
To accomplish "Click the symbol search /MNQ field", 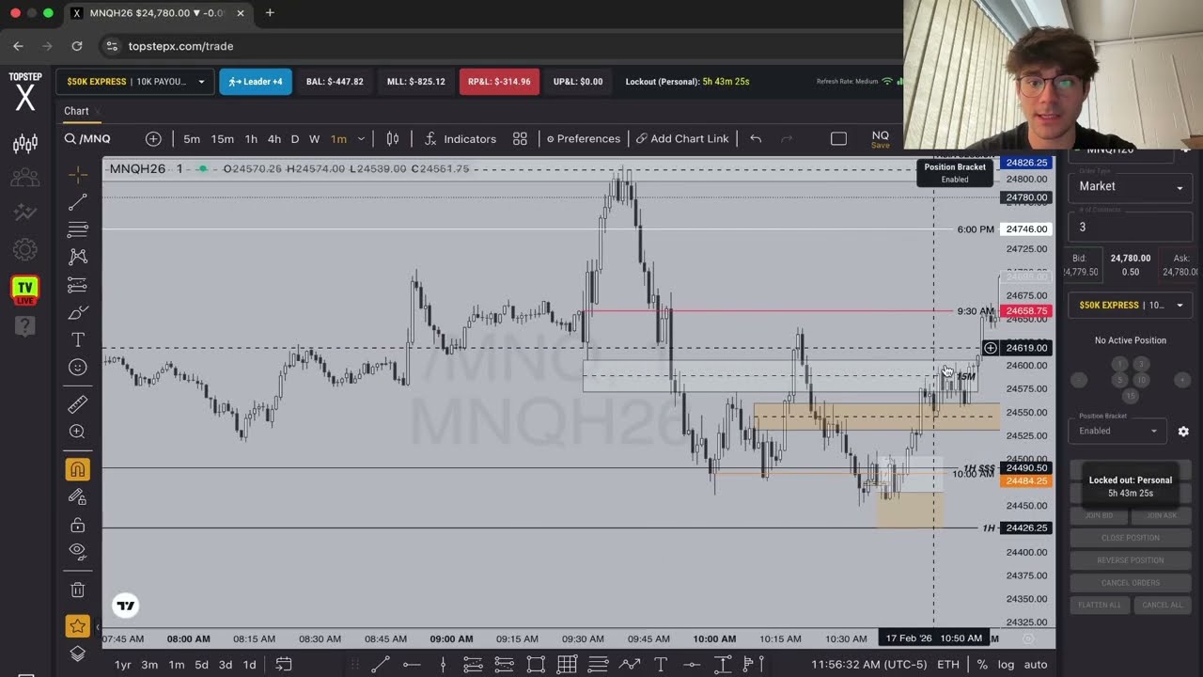I will 94,138.
